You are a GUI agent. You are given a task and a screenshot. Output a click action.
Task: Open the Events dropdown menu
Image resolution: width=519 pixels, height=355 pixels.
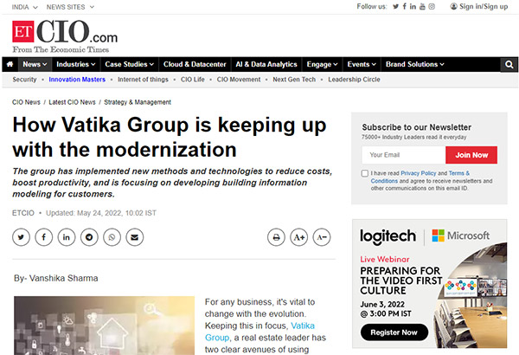(x=362, y=64)
